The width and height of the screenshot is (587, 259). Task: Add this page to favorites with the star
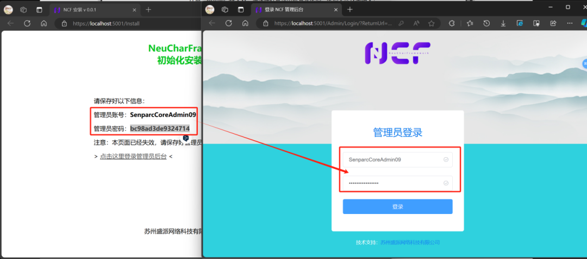431,23
